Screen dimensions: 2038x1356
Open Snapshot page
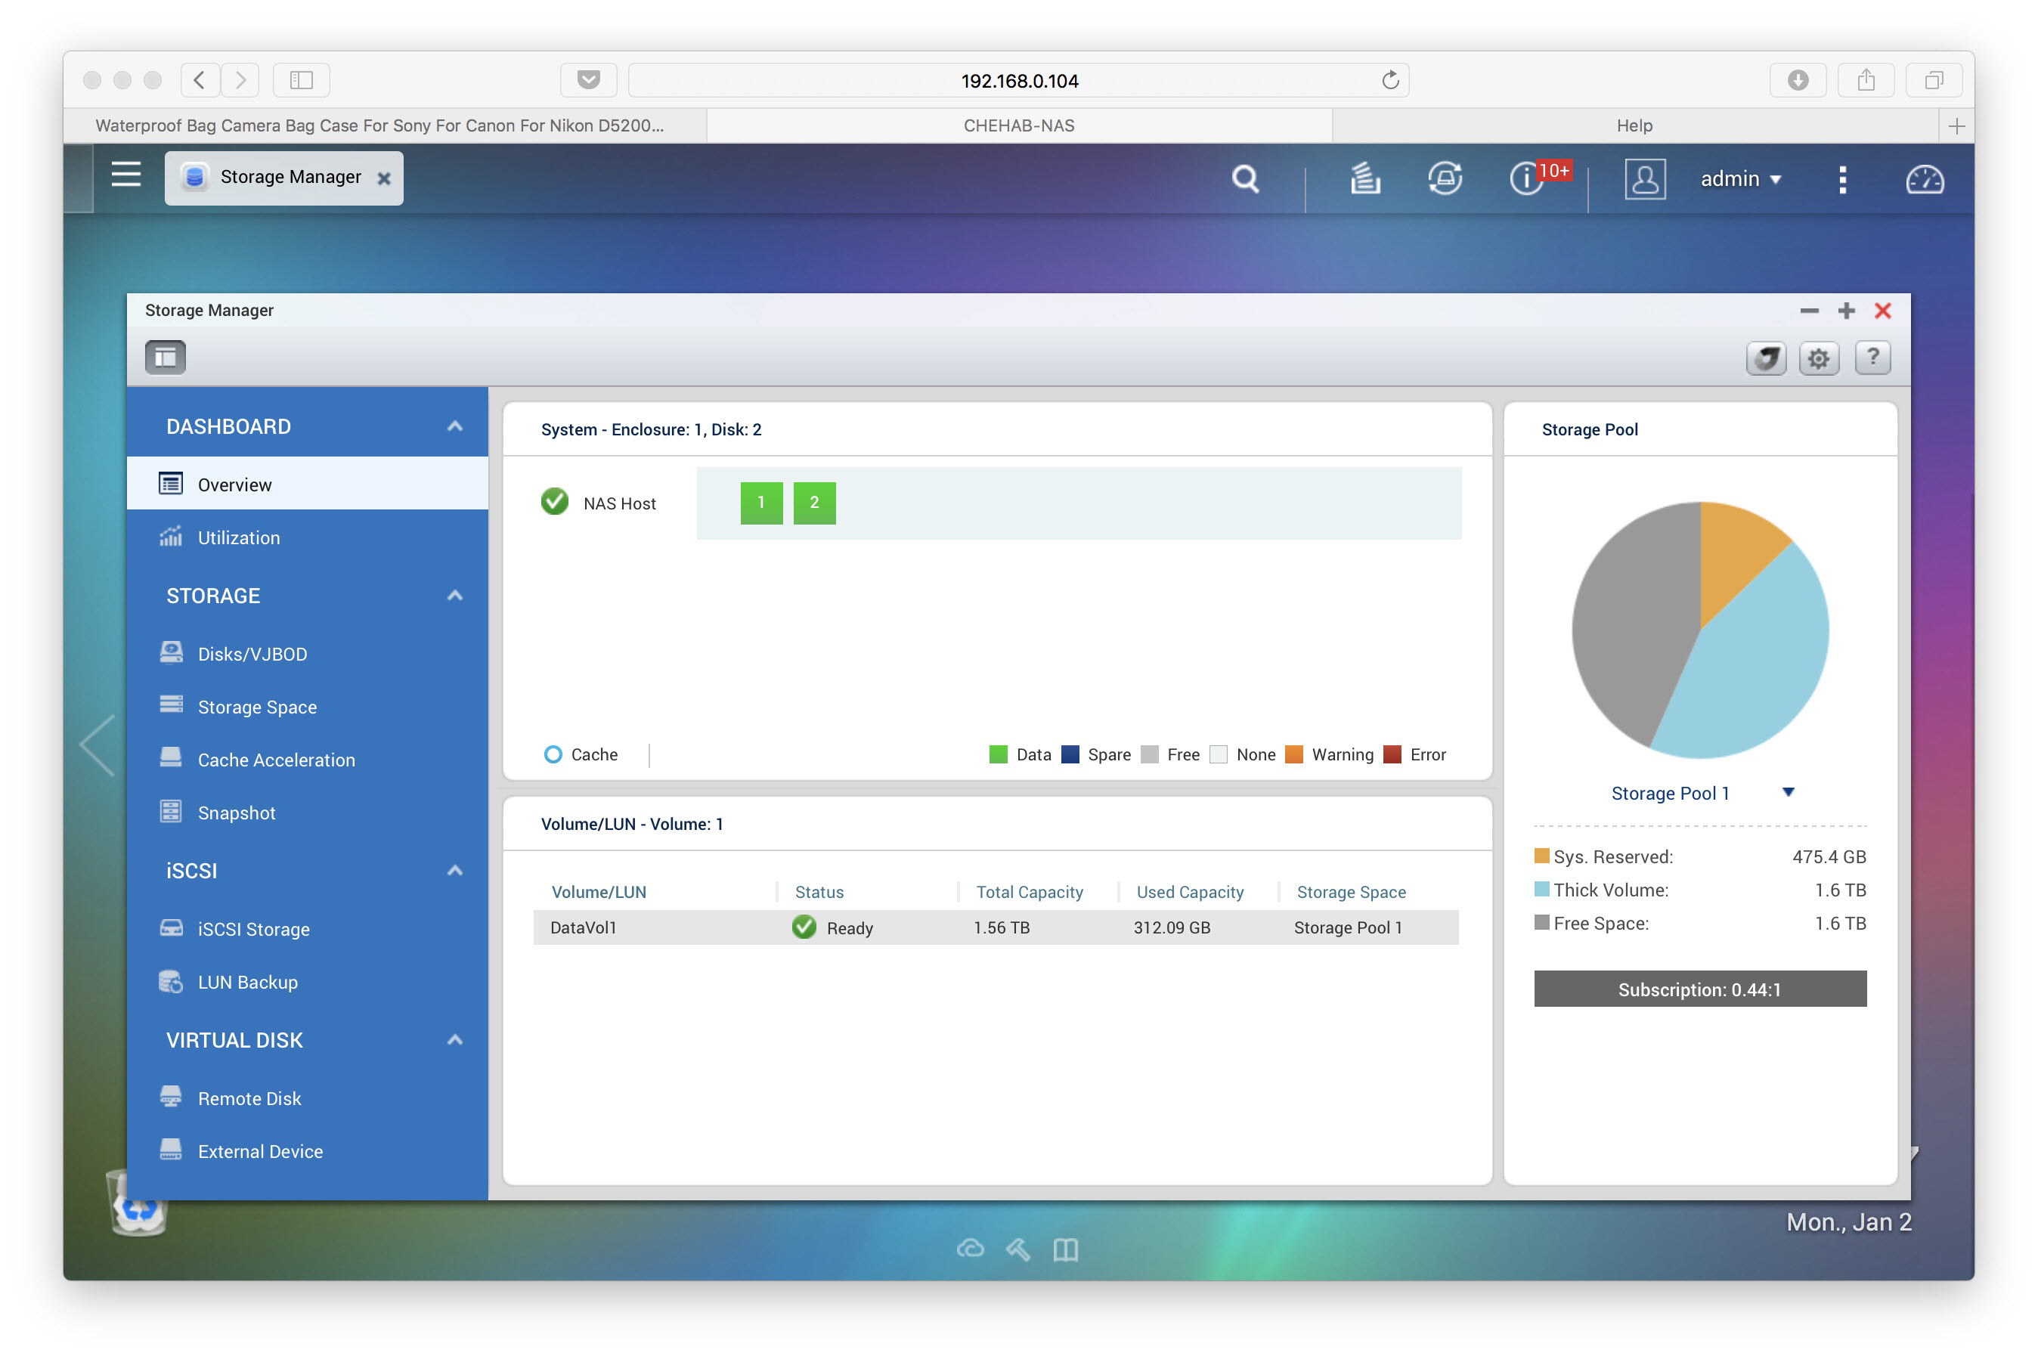click(307, 812)
